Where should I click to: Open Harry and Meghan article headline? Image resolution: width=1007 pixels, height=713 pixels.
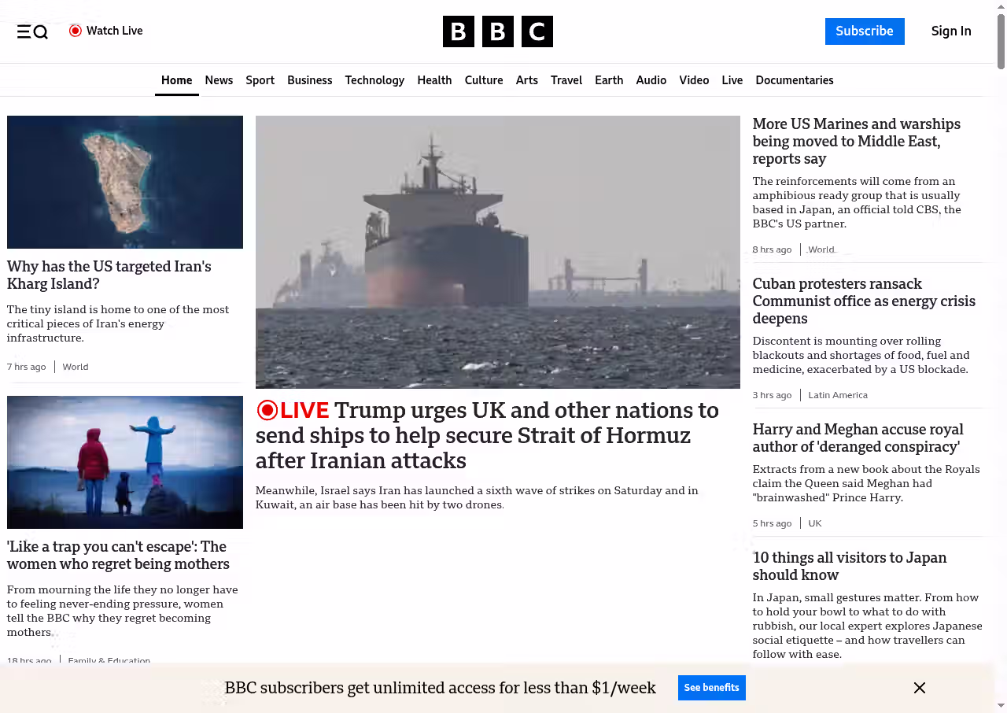click(858, 438)
